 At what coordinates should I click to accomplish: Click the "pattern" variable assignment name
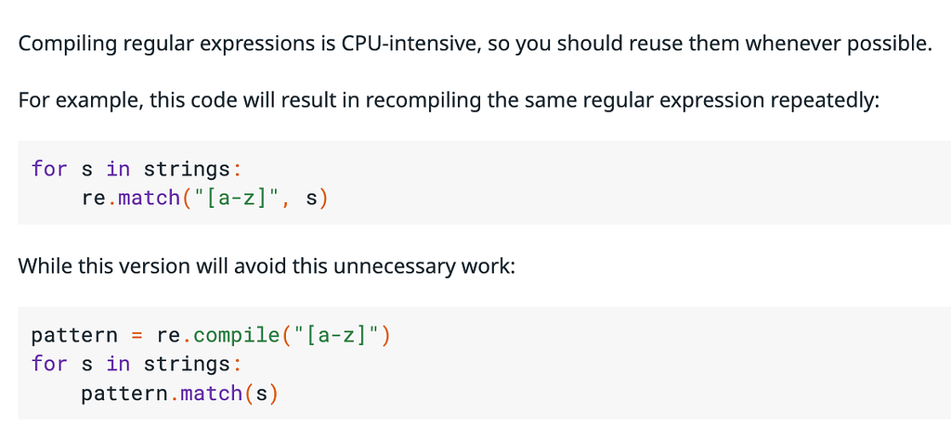[x=74, y=334]
